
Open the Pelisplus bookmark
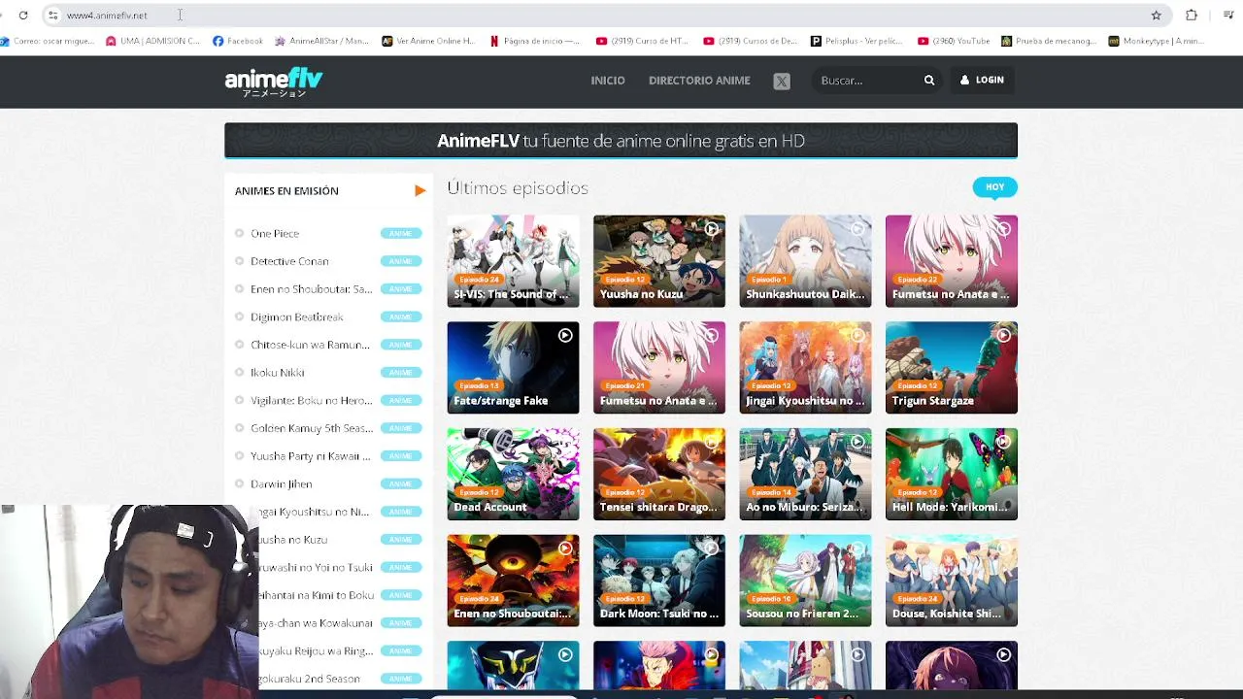pos(857,41)
